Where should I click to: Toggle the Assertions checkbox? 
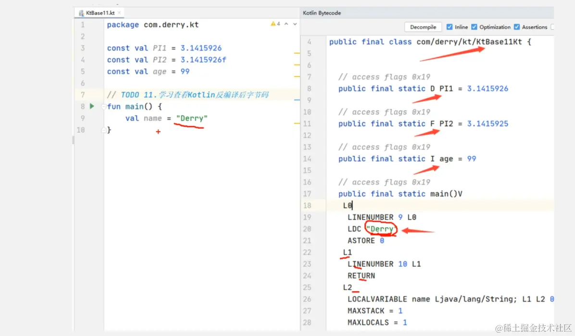pos(517,27)
